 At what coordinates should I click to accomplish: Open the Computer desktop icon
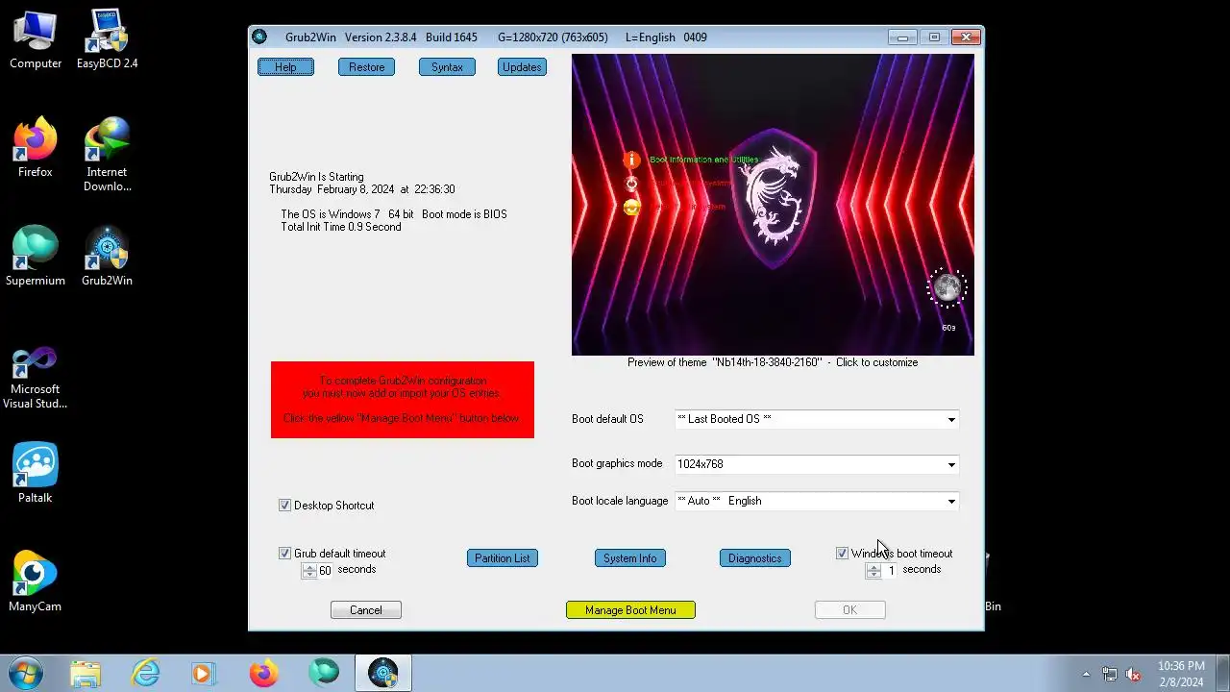(35, 40)
